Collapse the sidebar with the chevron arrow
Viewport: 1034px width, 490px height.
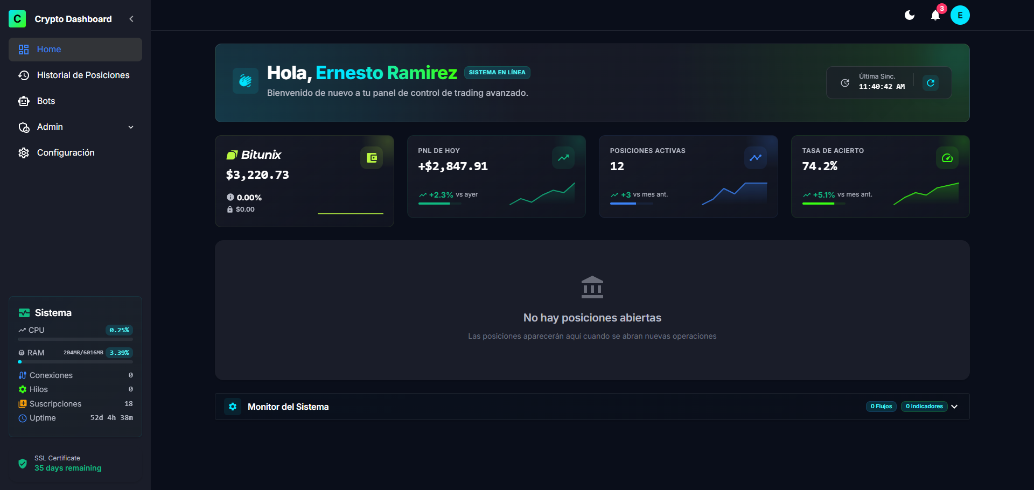(131, 18)
